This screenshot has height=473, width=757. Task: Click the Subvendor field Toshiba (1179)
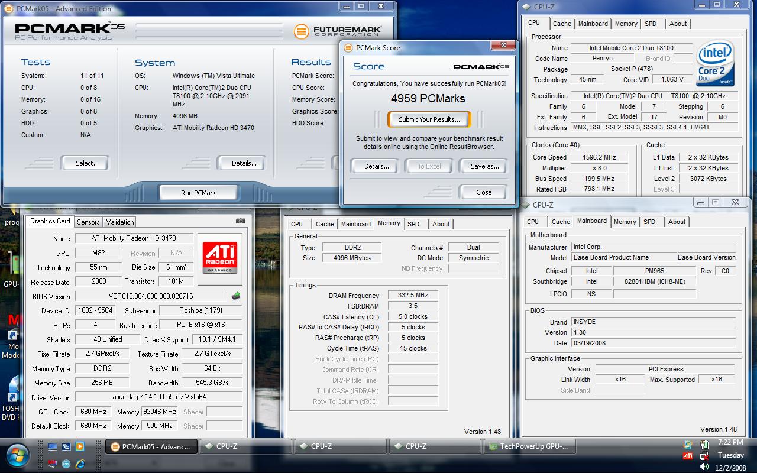pos(201,310)
